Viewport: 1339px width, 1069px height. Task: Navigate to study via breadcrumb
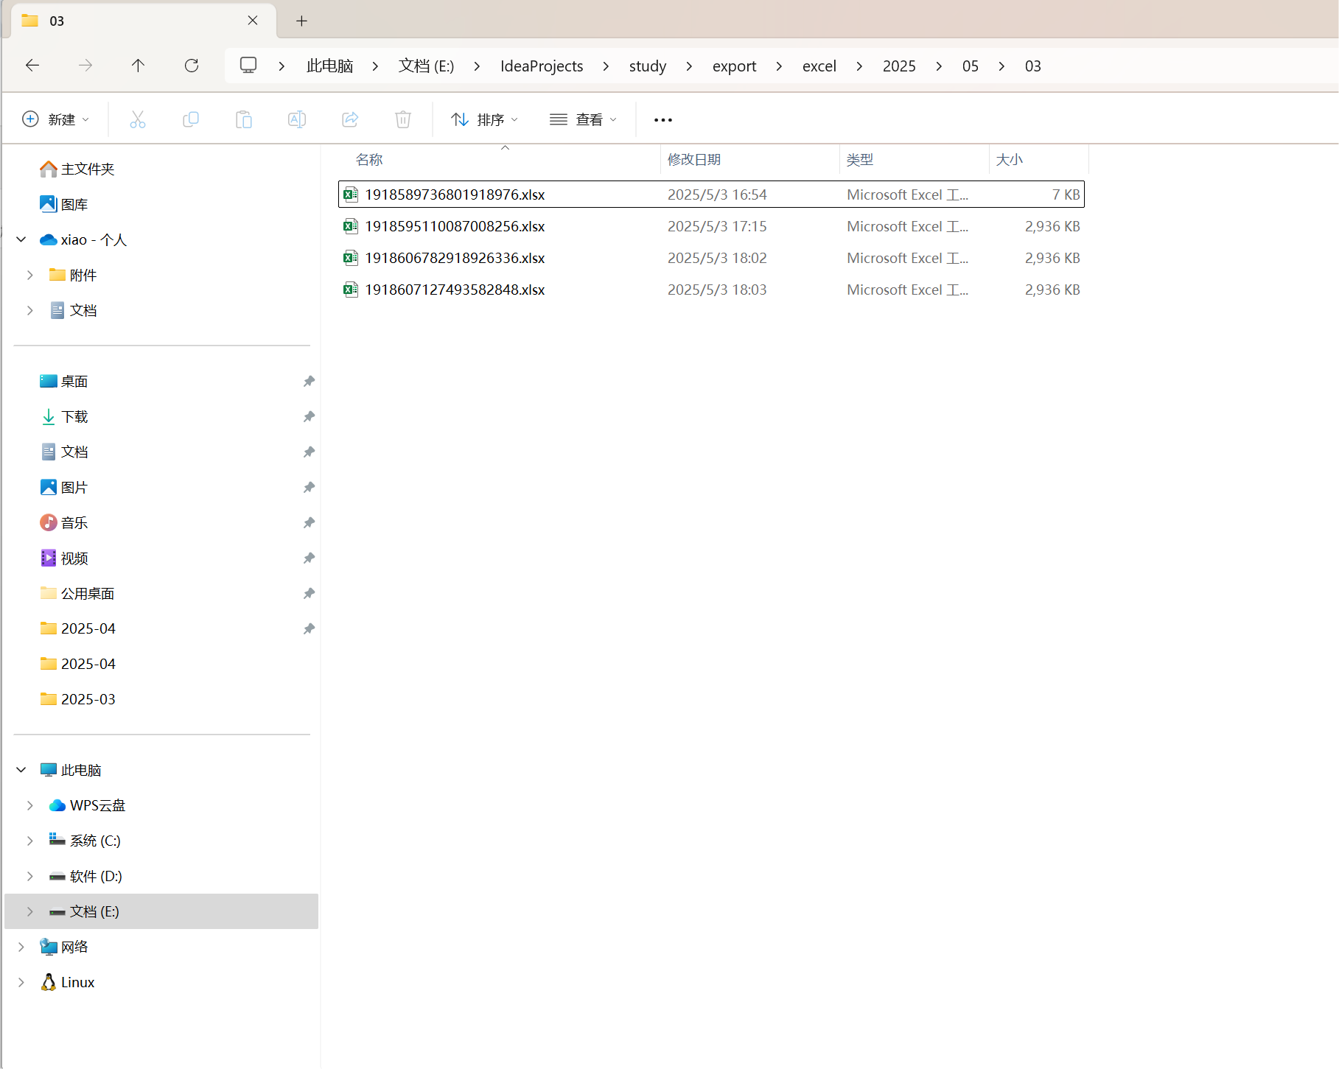(647, 66)
